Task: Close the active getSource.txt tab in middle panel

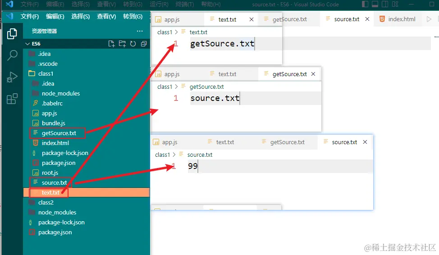Action: [313, 74]
